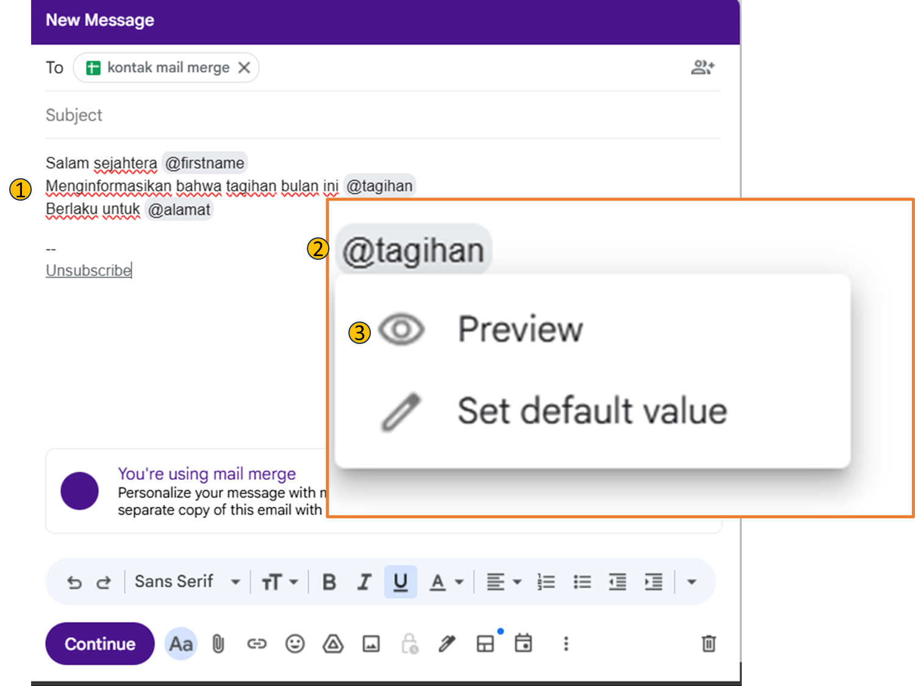
Task: Choose Preview from the @tagihan menu
Action: [520, 330]
